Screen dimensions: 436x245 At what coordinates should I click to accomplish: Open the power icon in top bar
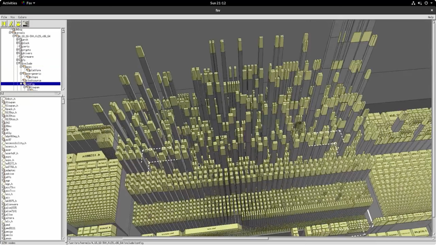[426, 3]
